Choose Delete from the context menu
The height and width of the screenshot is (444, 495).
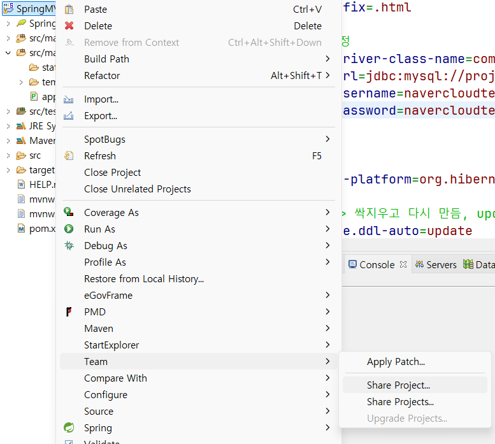pos(199,26)
